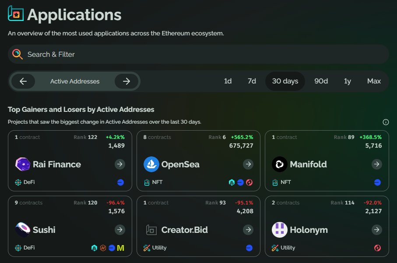Click the magnifying glass search icon
This screenshot has width=397, height=263.
point(17,54)
